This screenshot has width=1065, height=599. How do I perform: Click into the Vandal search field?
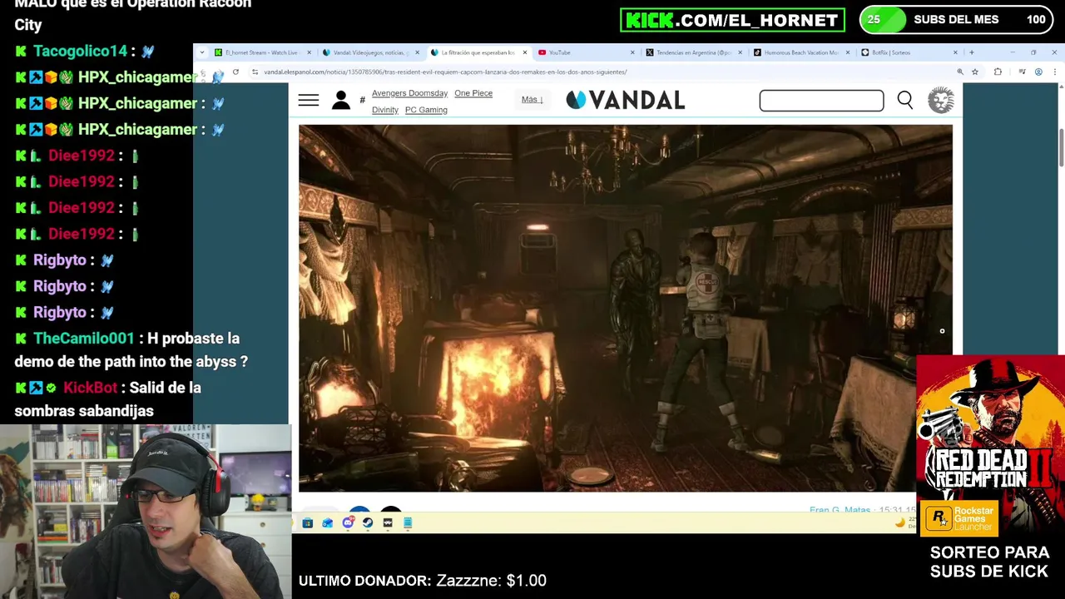(x=821, y=101)
